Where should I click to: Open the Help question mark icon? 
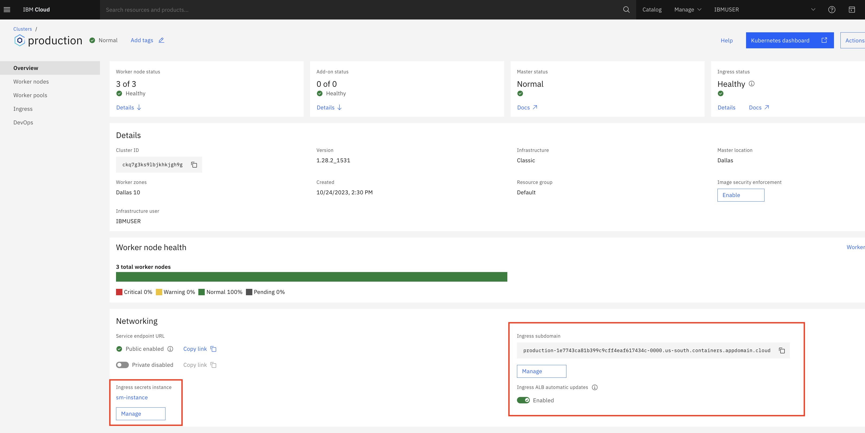832,9
